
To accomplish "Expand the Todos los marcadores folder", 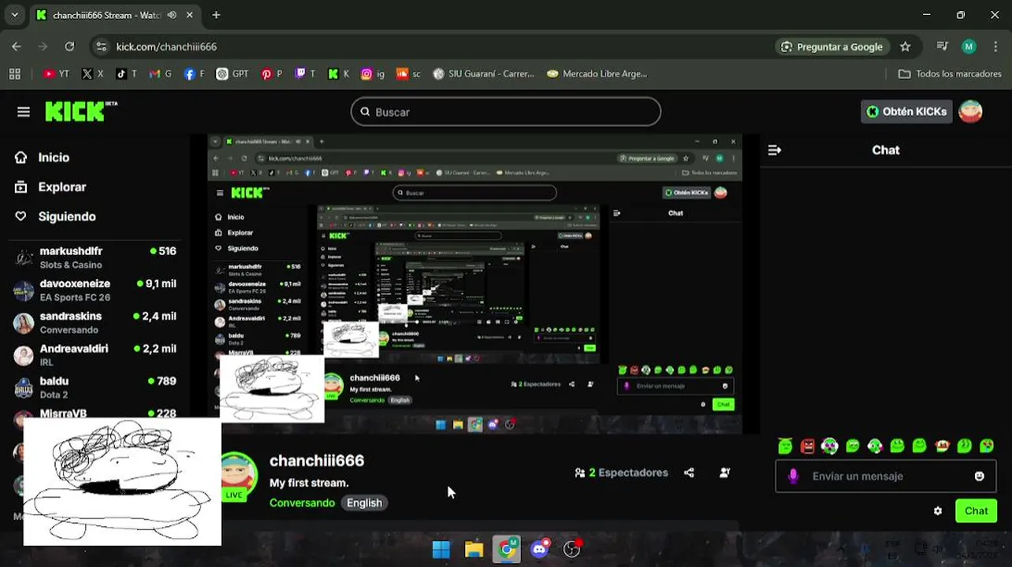I will pyautogui.click(x=950, y=74).
